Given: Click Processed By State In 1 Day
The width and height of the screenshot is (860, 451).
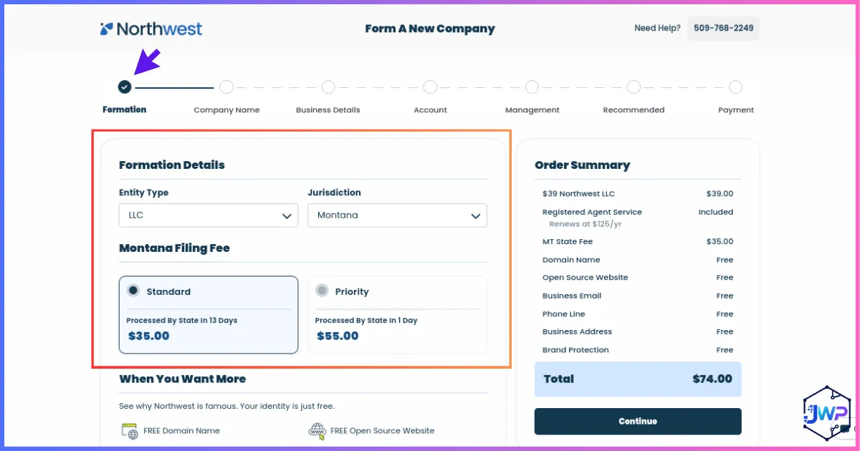Looking at the screenshot, I should [x=366, y=321].
